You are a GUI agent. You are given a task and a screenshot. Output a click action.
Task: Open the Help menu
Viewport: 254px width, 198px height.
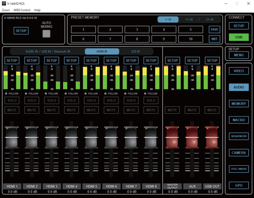point(37,10)
